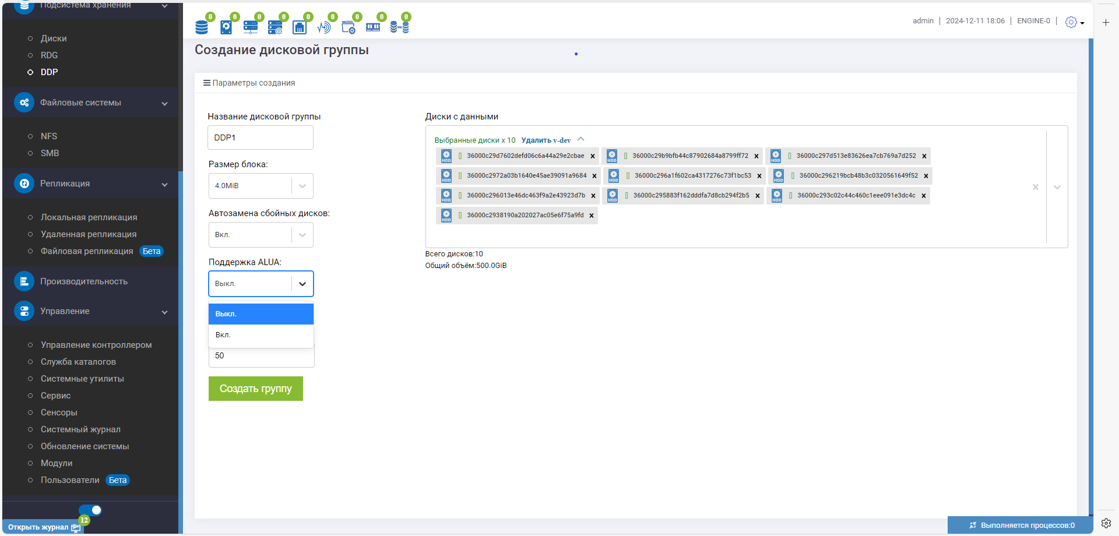Click the Название дисковой группы field DDP1

tap(261, 137)
